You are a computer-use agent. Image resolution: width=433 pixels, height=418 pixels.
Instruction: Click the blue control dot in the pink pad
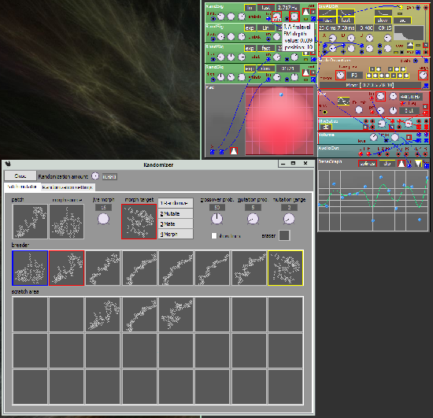[281, 94]
